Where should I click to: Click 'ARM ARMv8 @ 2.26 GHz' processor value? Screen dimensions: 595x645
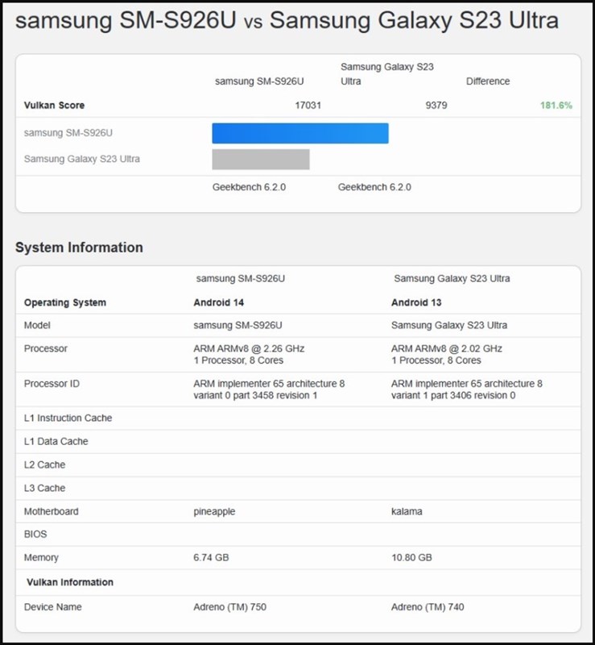point(249,349)
